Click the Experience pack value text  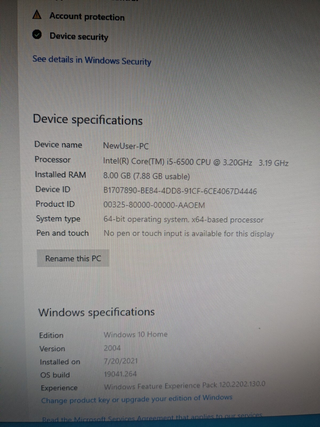pos(185,385)
